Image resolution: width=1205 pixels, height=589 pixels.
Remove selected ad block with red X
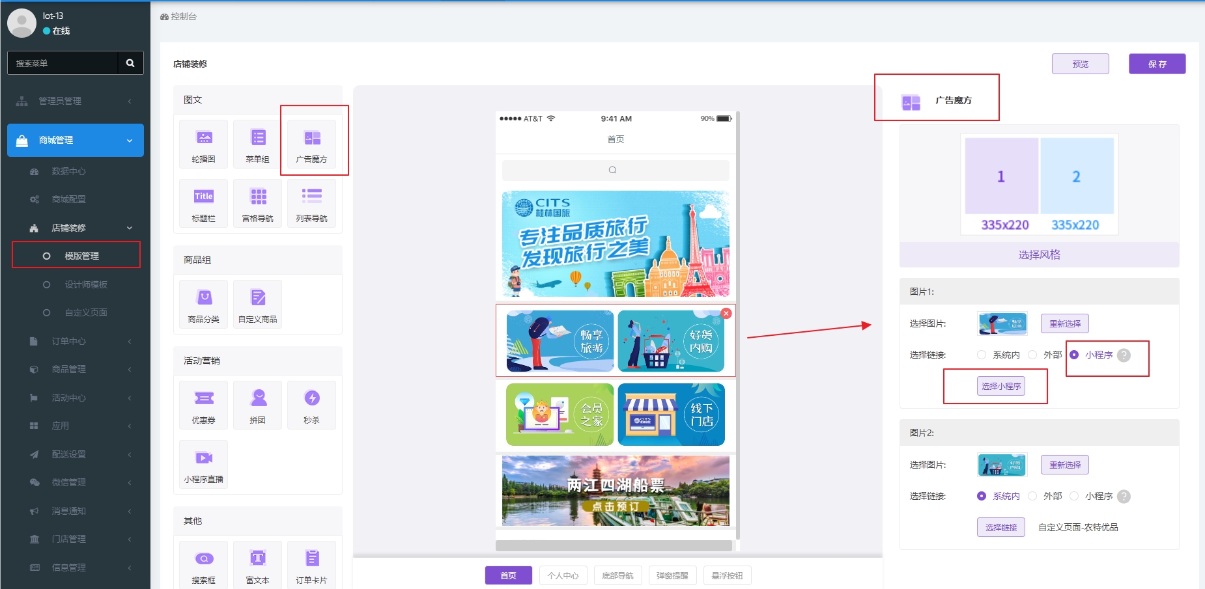(726, 314)
